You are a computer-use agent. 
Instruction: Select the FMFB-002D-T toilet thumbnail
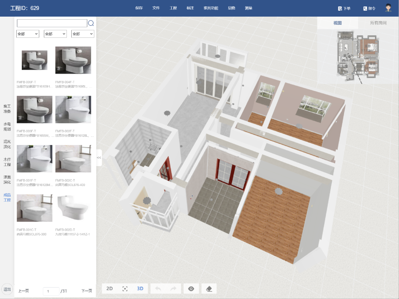[73, 208]
